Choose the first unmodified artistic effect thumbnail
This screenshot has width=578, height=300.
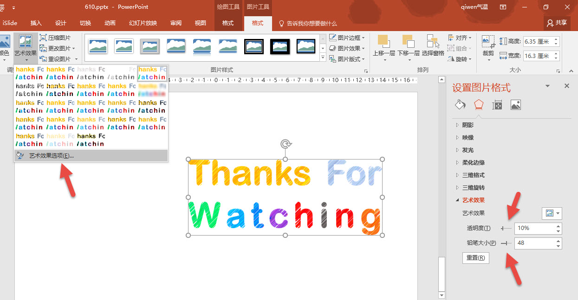tap(30, 73)
